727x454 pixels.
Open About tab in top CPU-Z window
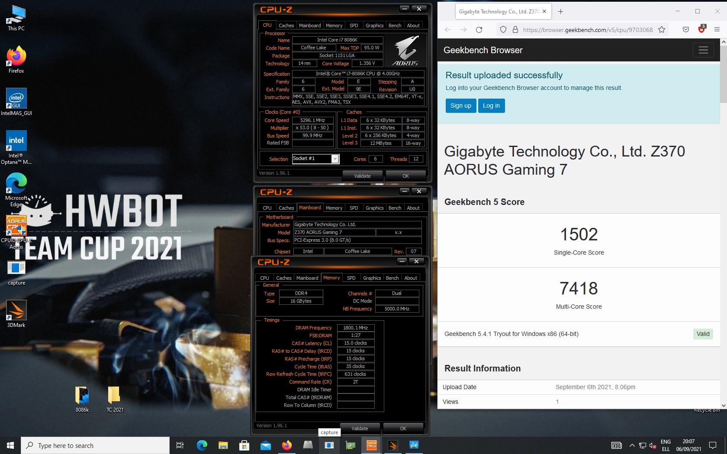413,26
